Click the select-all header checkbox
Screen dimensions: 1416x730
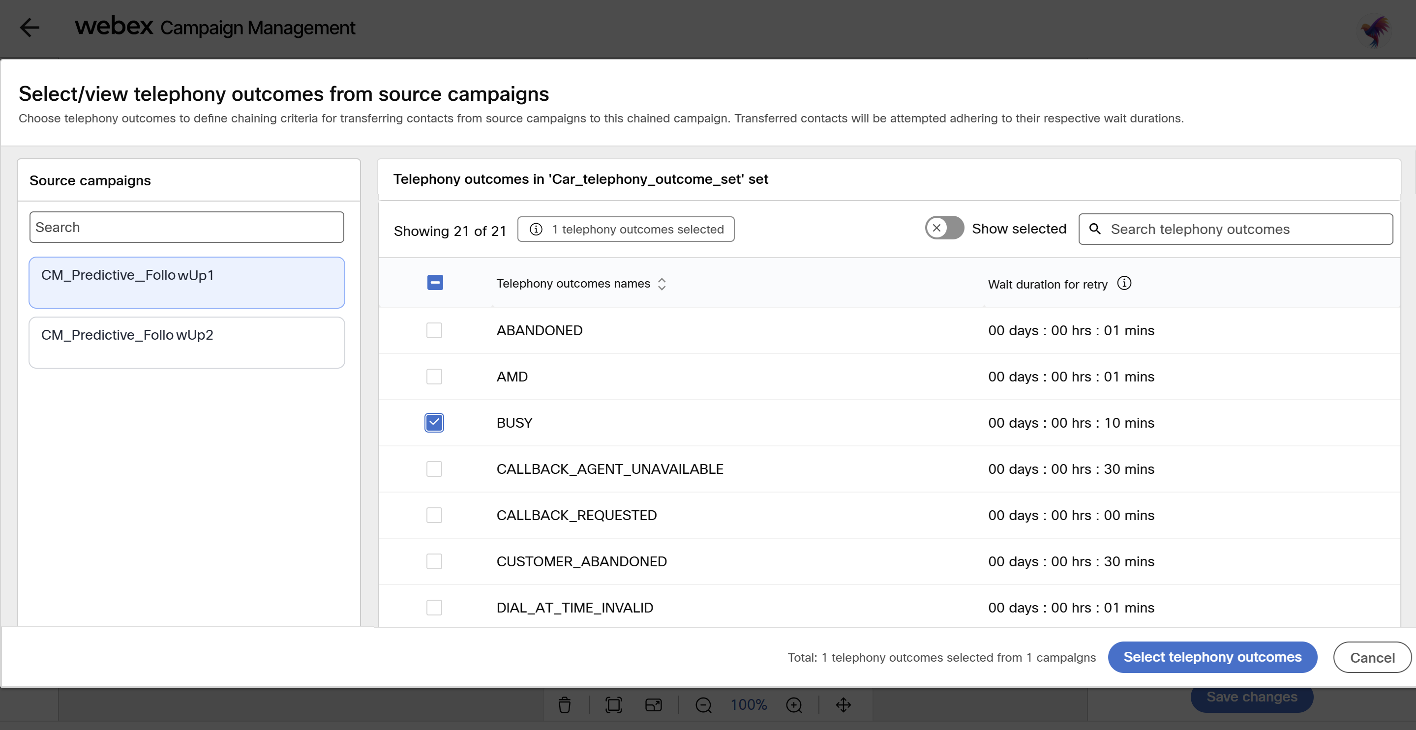(x=435, y=283)
